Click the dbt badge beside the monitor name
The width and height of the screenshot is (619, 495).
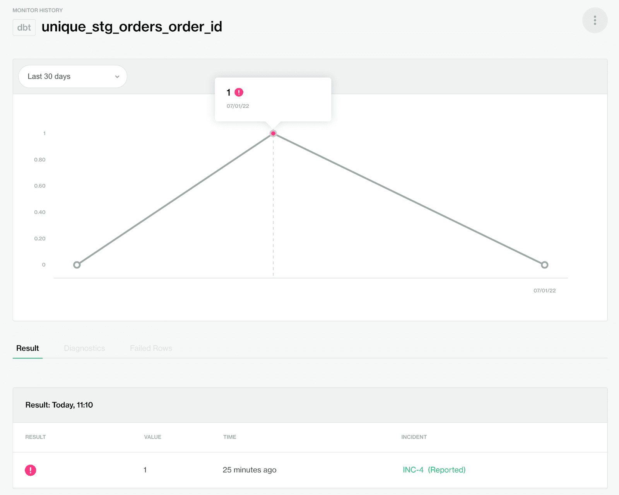(x=24, y=27)
